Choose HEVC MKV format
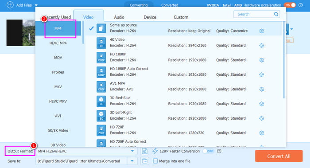The image size is (310, 168). pos(58,102)
